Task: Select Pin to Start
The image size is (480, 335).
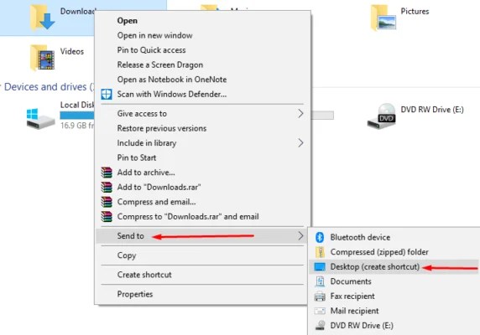Action: click(202, 157)
